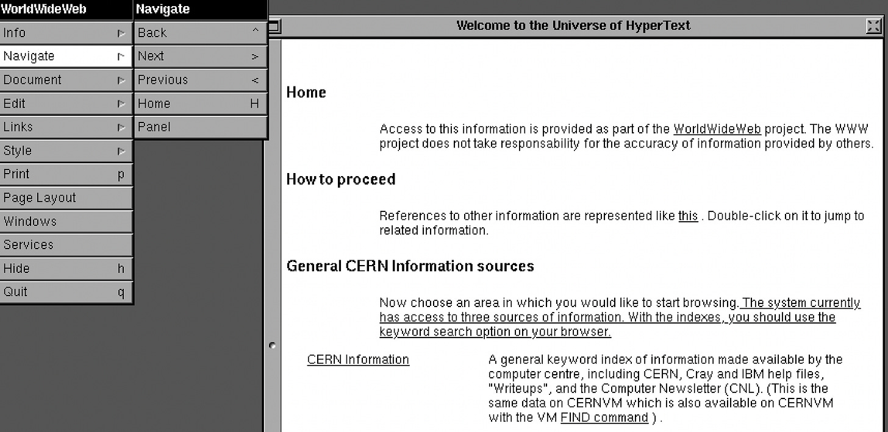Quit the WorldWideWeb application
The height and width of the screenshot is (432, 888).
66,292
